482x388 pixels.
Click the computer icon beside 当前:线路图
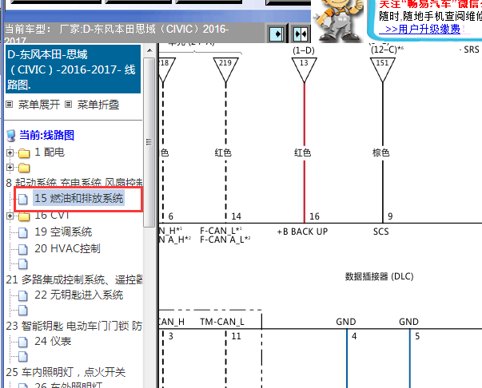pos(11,136)
